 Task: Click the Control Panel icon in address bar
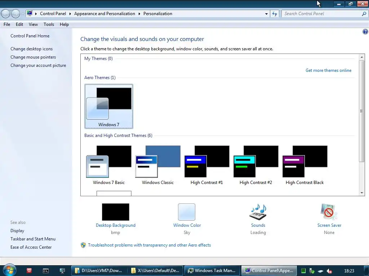[x=30, y=13]
